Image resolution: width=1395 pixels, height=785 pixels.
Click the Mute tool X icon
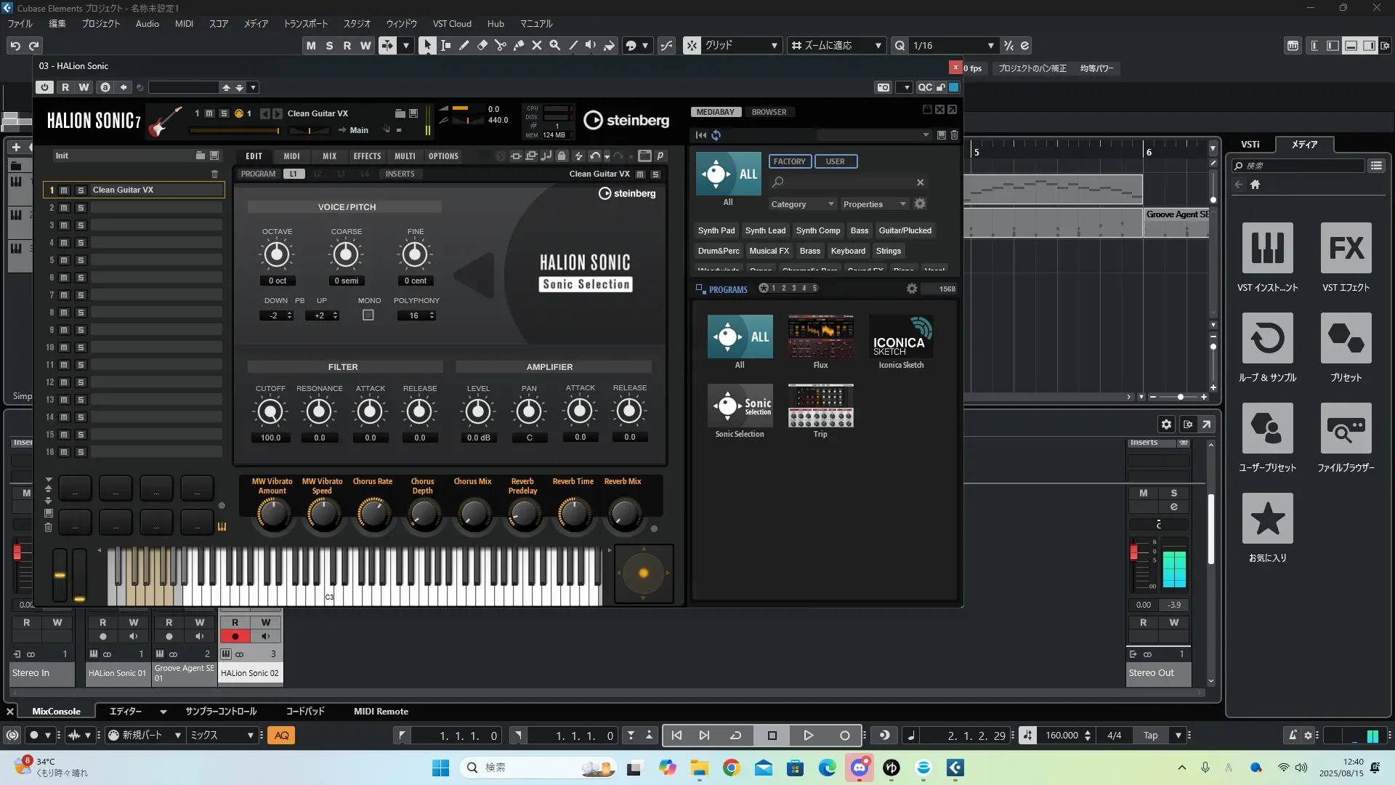coord(537,45)
